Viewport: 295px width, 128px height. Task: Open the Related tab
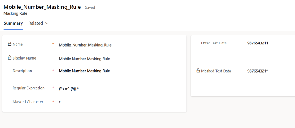(35, 23)
